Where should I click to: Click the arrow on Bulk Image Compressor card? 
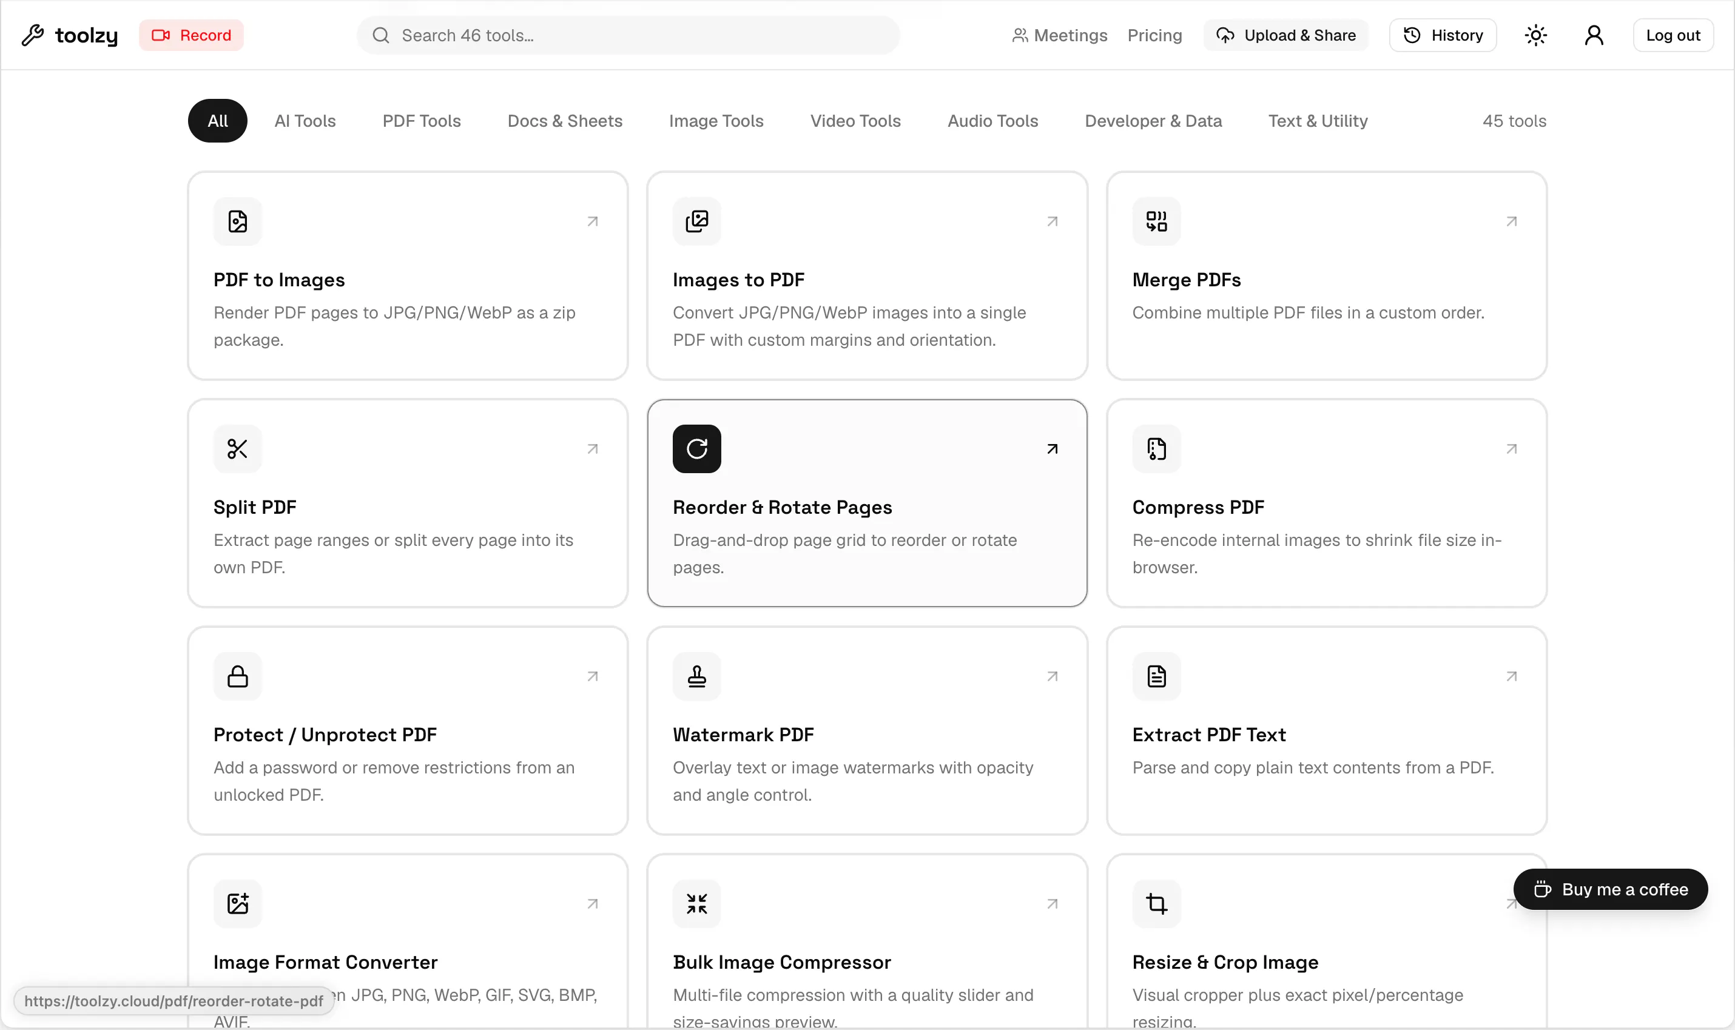(1052, 904)
